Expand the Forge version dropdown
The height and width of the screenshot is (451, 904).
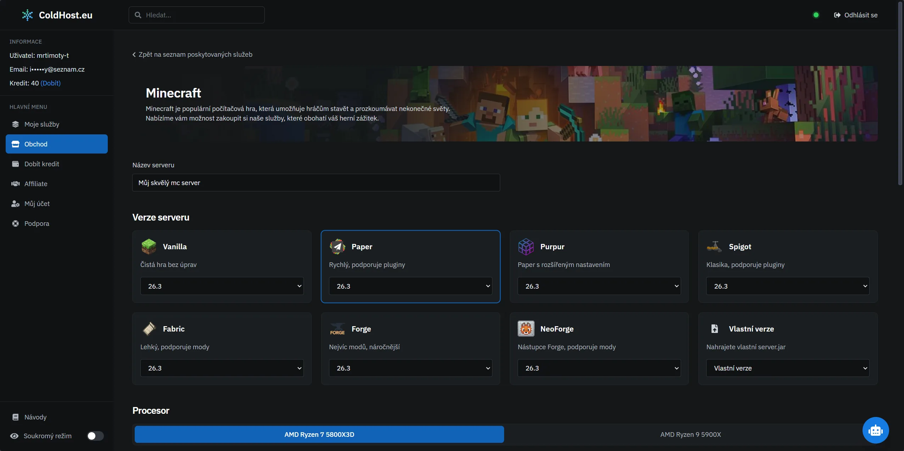coord(410,368)
